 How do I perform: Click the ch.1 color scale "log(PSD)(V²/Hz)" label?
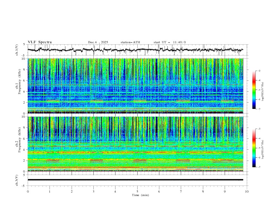263,92
